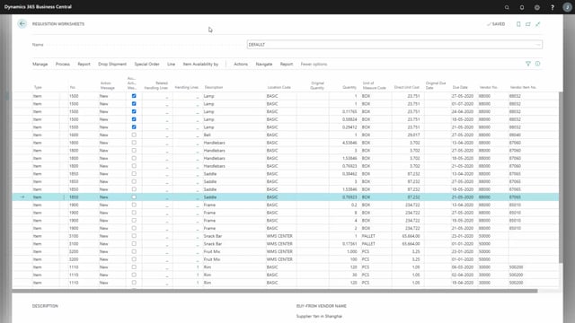Image resolution: width=575 pixels, height=323 pixels.
Task: Open the Navigate action menu
Action: click(264, 64)
